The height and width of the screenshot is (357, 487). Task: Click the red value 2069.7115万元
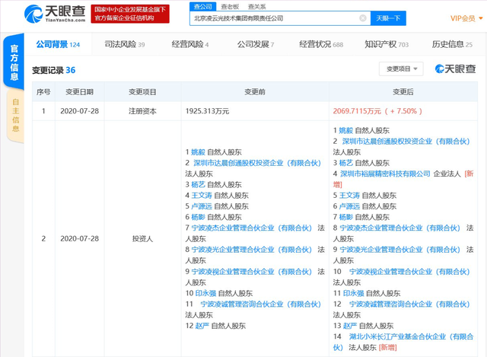(357, 111)
